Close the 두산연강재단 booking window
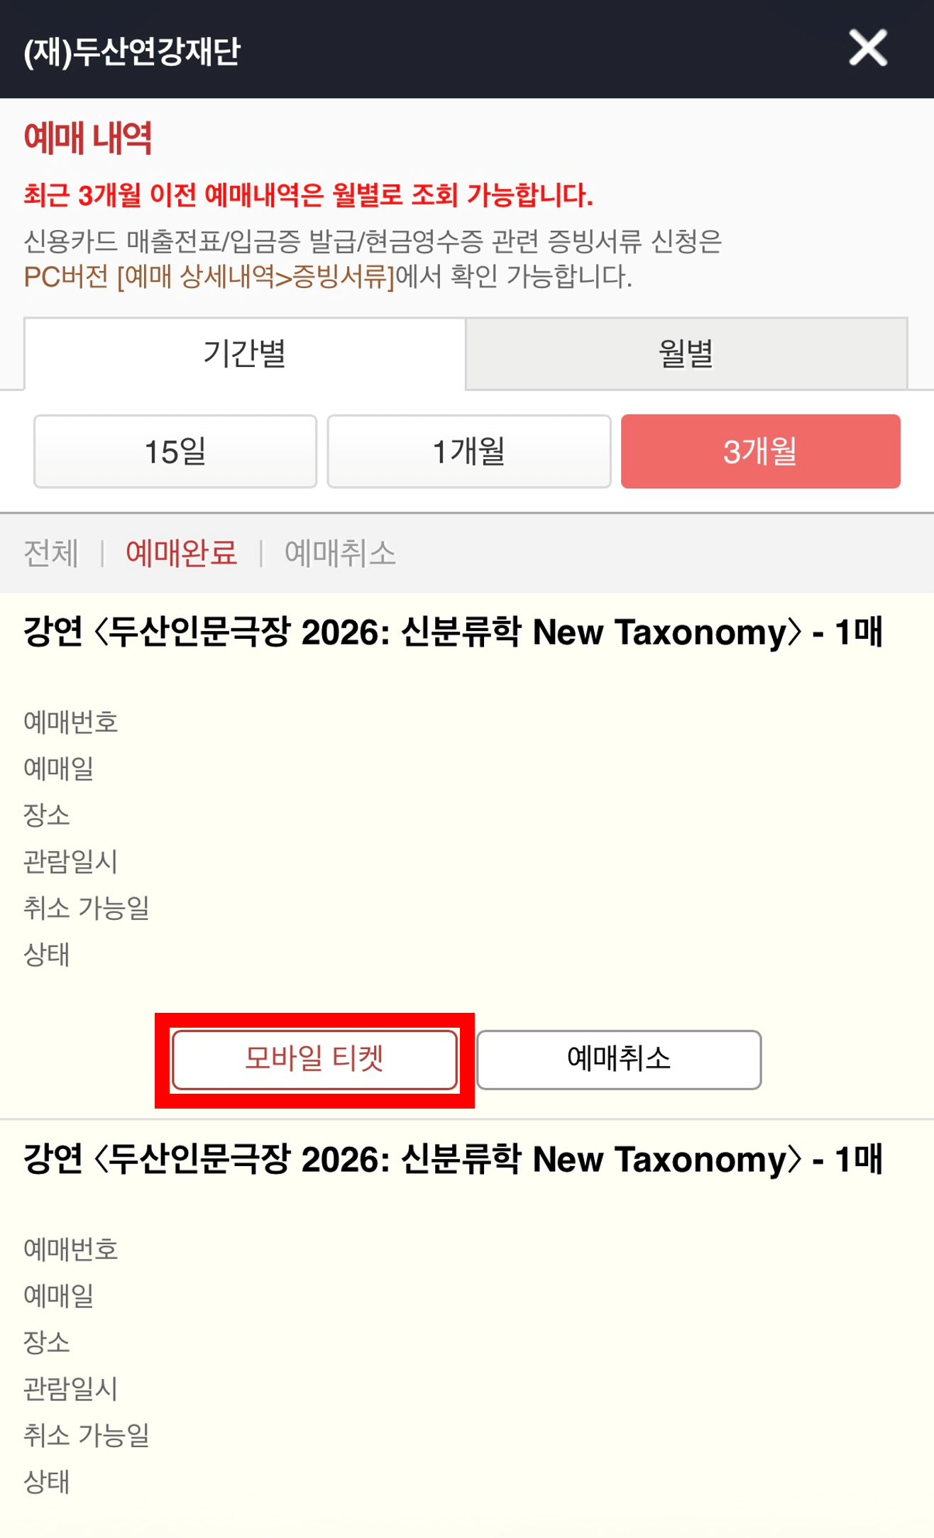Screen dimensions: 934x1538 point(867,48)
